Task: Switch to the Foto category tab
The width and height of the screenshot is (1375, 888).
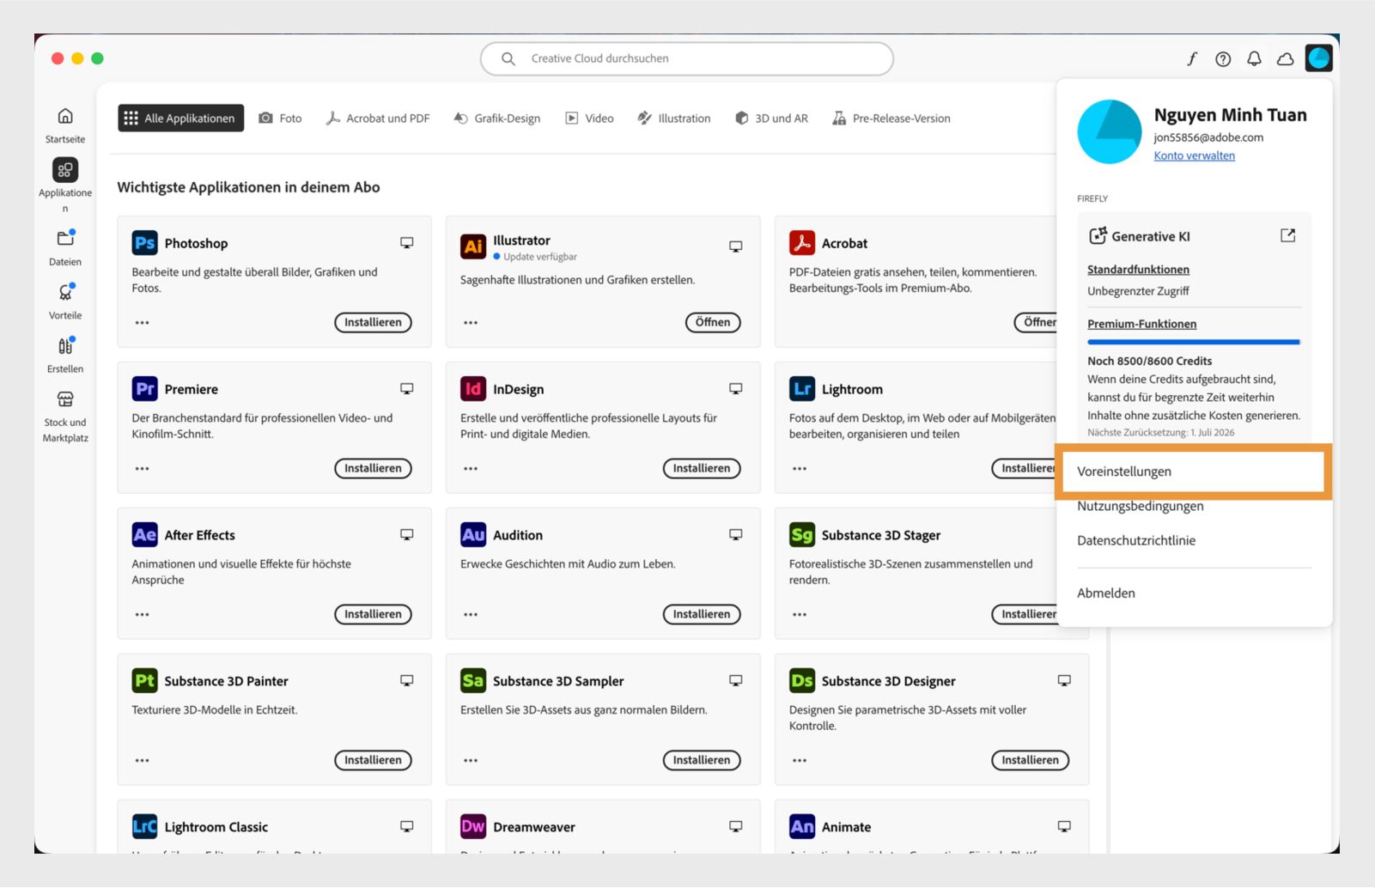Action: click(280, 118)
